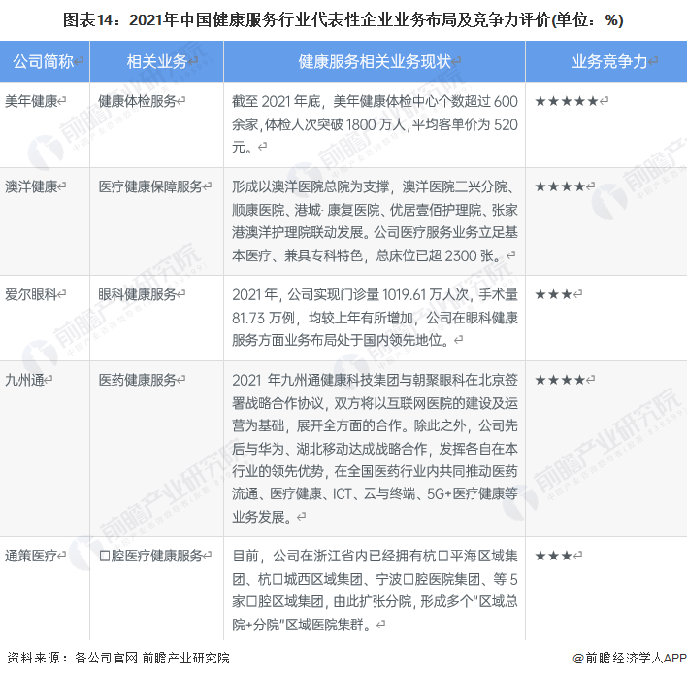
Task: Click the '健康服务相关业务现状' column header
Action: click(x=375, y=61)
